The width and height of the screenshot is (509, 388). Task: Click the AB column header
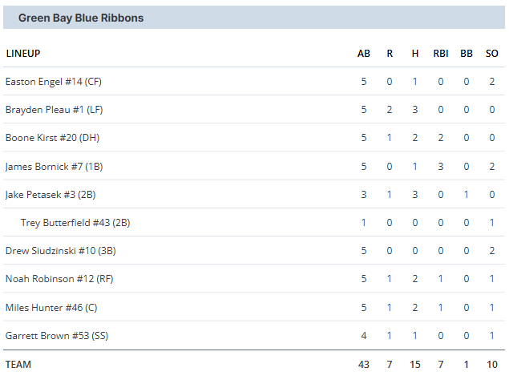point(364,53)
